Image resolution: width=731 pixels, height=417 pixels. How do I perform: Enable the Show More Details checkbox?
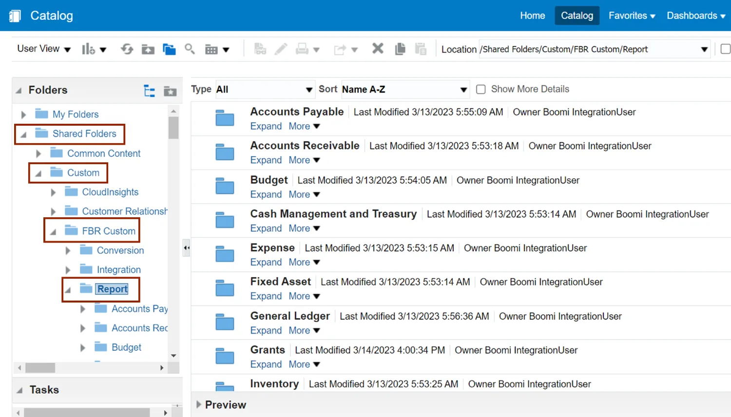[481, 89]
